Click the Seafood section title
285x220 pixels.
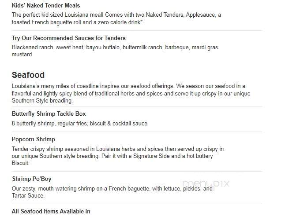point(28,75)
